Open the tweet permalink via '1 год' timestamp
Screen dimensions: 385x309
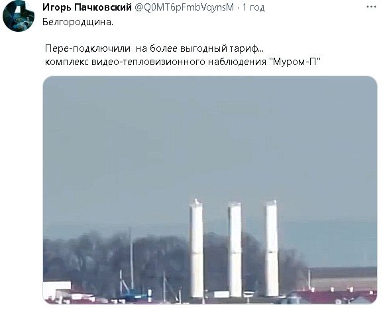tap(253, 7)
